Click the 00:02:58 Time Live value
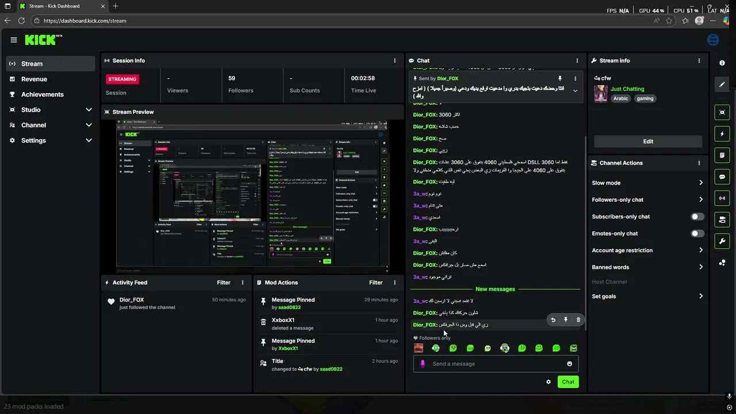 [x=363, y=78]
